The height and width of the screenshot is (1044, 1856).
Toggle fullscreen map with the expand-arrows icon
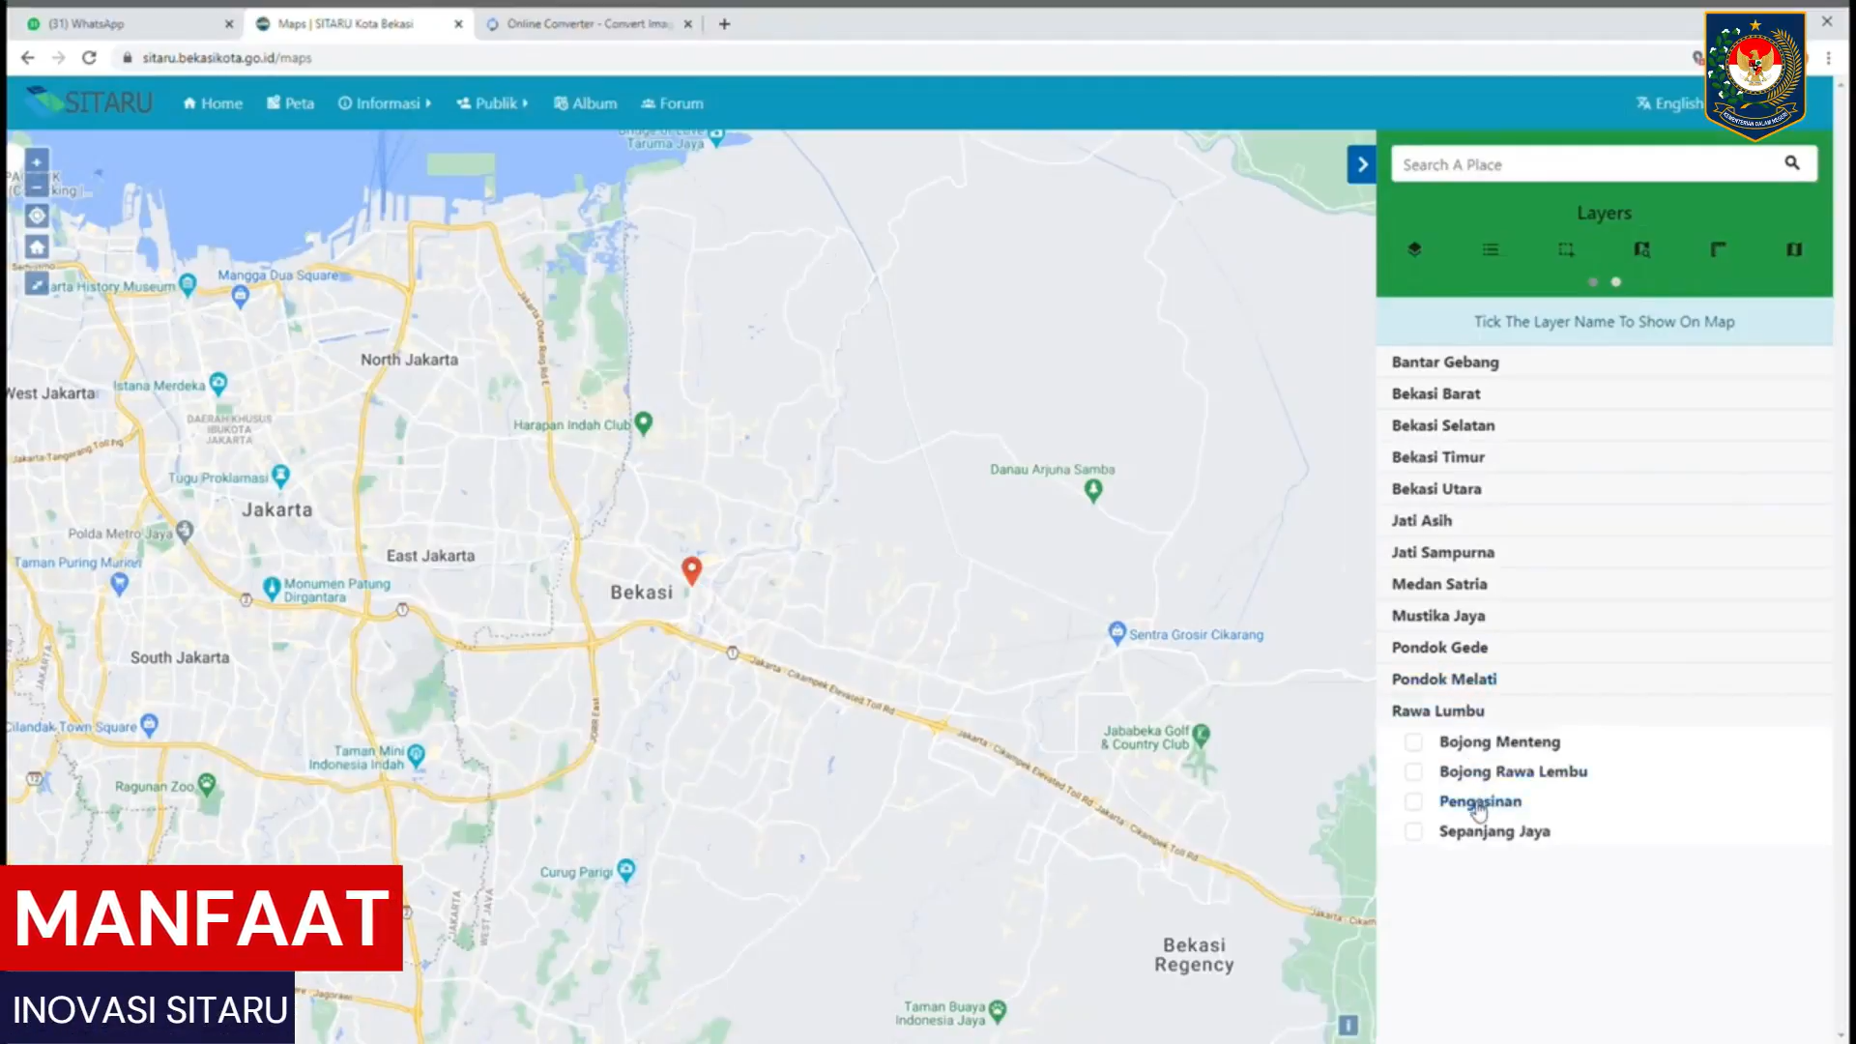[37, 283]
